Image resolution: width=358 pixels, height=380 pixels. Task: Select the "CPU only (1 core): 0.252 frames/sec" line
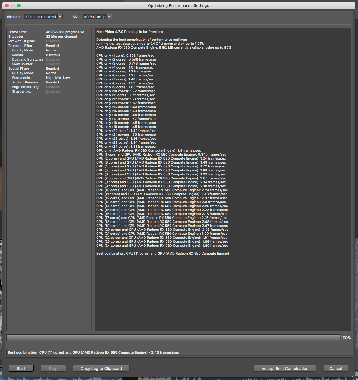[125, 55]
